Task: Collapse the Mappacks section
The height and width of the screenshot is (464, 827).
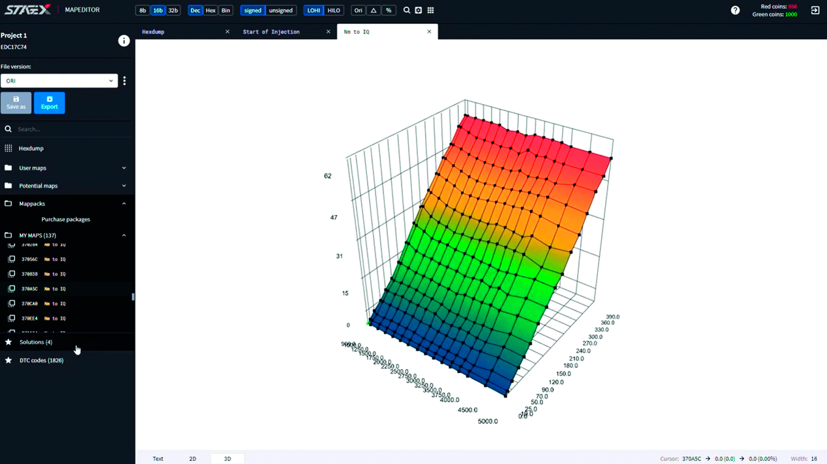Action: click(x=124, y=203)
